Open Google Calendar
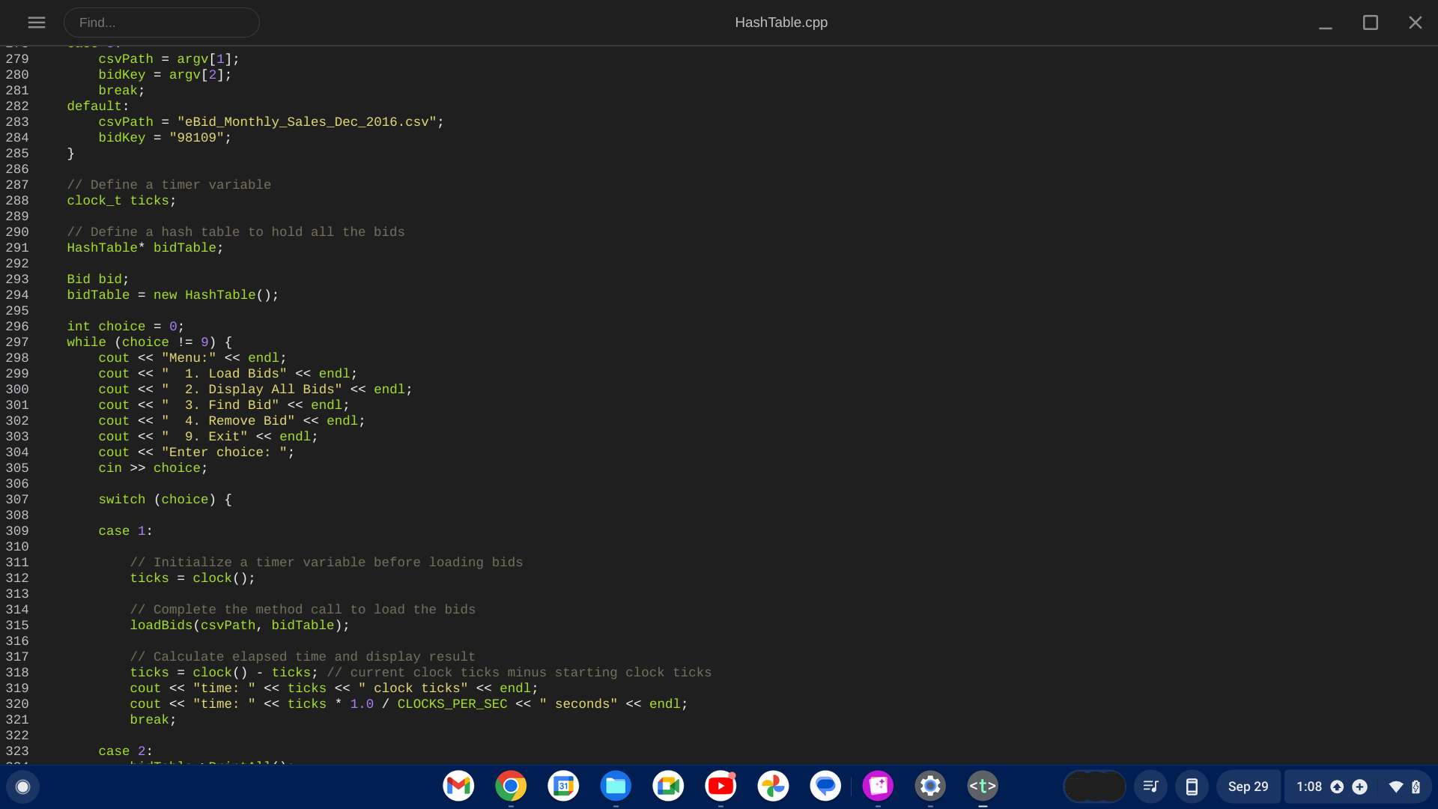The height and width of the screenshot is (809, 1438). pos(563,786)
